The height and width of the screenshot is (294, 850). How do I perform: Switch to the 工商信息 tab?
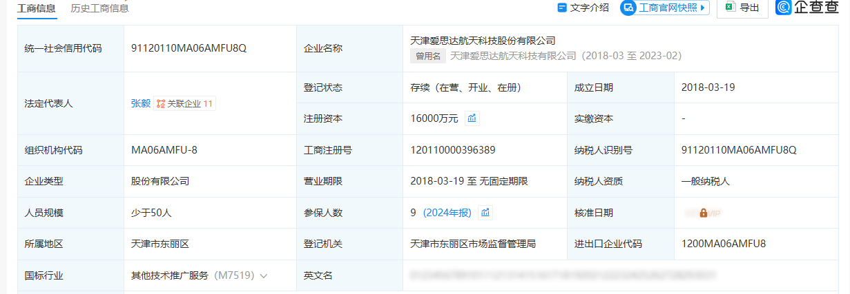36,8
